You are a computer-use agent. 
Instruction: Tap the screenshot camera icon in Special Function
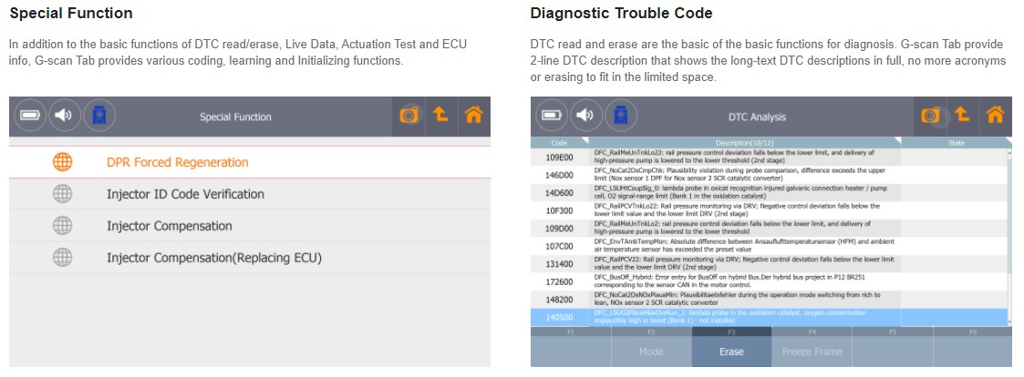[x=410, y=116]
